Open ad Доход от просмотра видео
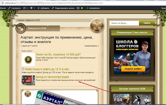166x105 pixels. pos(53,77)
